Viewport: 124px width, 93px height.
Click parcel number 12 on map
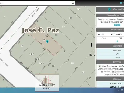click(53, 66)
